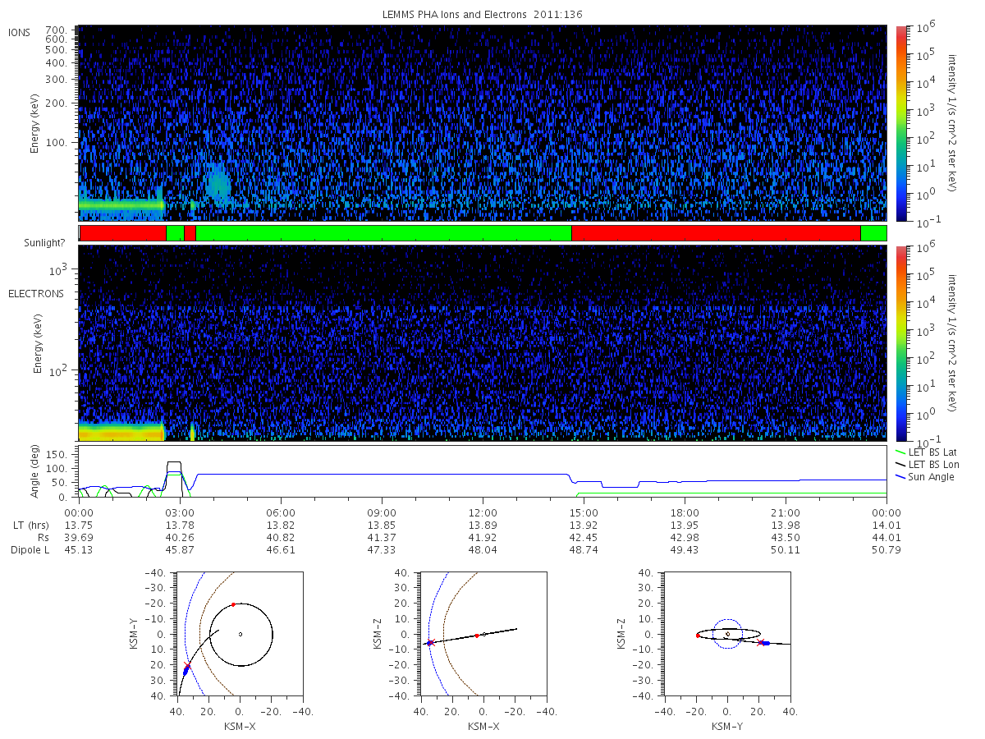Viewport: 985px width, 739px height.
Task: Click the electron intensity color bar
Action: [x=900, y=343]
